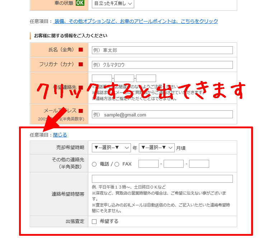Viewport: 277px width, 239px height.
Task: Click the 出張査定 label cell
Action: tap(59, 221)
